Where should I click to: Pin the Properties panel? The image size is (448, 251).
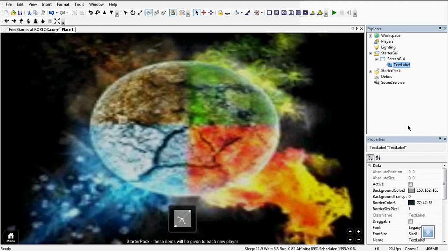(440, 139)
